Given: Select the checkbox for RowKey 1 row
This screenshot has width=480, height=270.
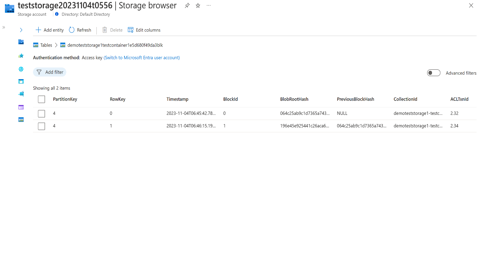Looking at the screenshot, I should (42, 126).
